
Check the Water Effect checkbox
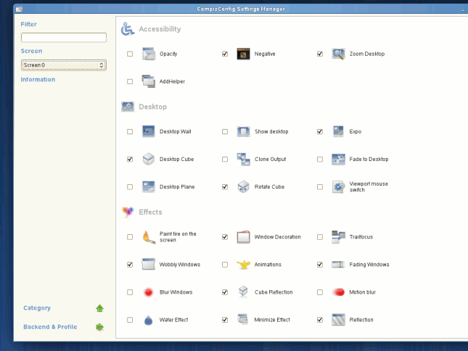[130, 320]
